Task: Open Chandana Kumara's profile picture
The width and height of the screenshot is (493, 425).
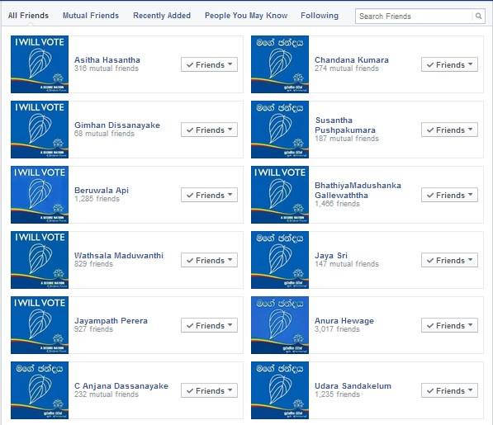Action: click(280, 64)
